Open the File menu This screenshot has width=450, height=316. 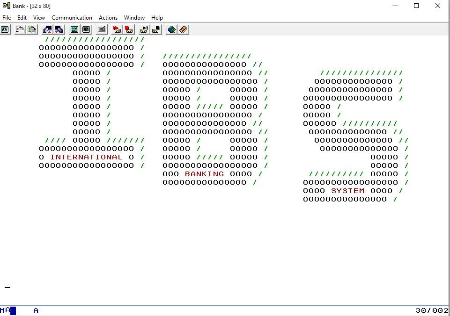7,17
